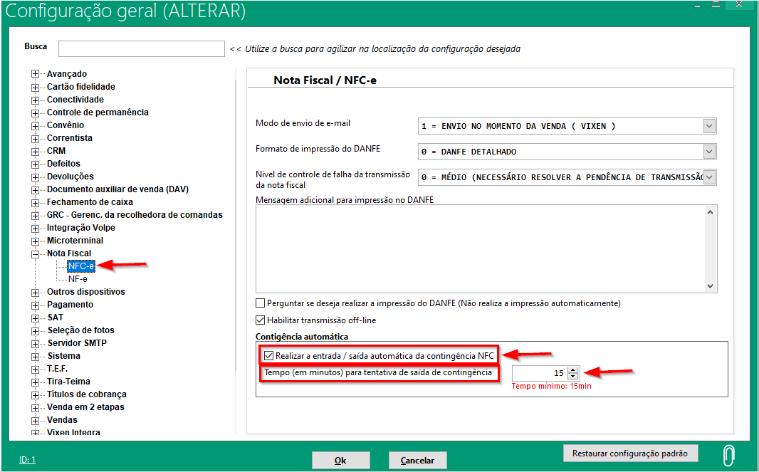Click the DANFE additional message text area
The image size is (759, 472).
[x=481, y=249]
